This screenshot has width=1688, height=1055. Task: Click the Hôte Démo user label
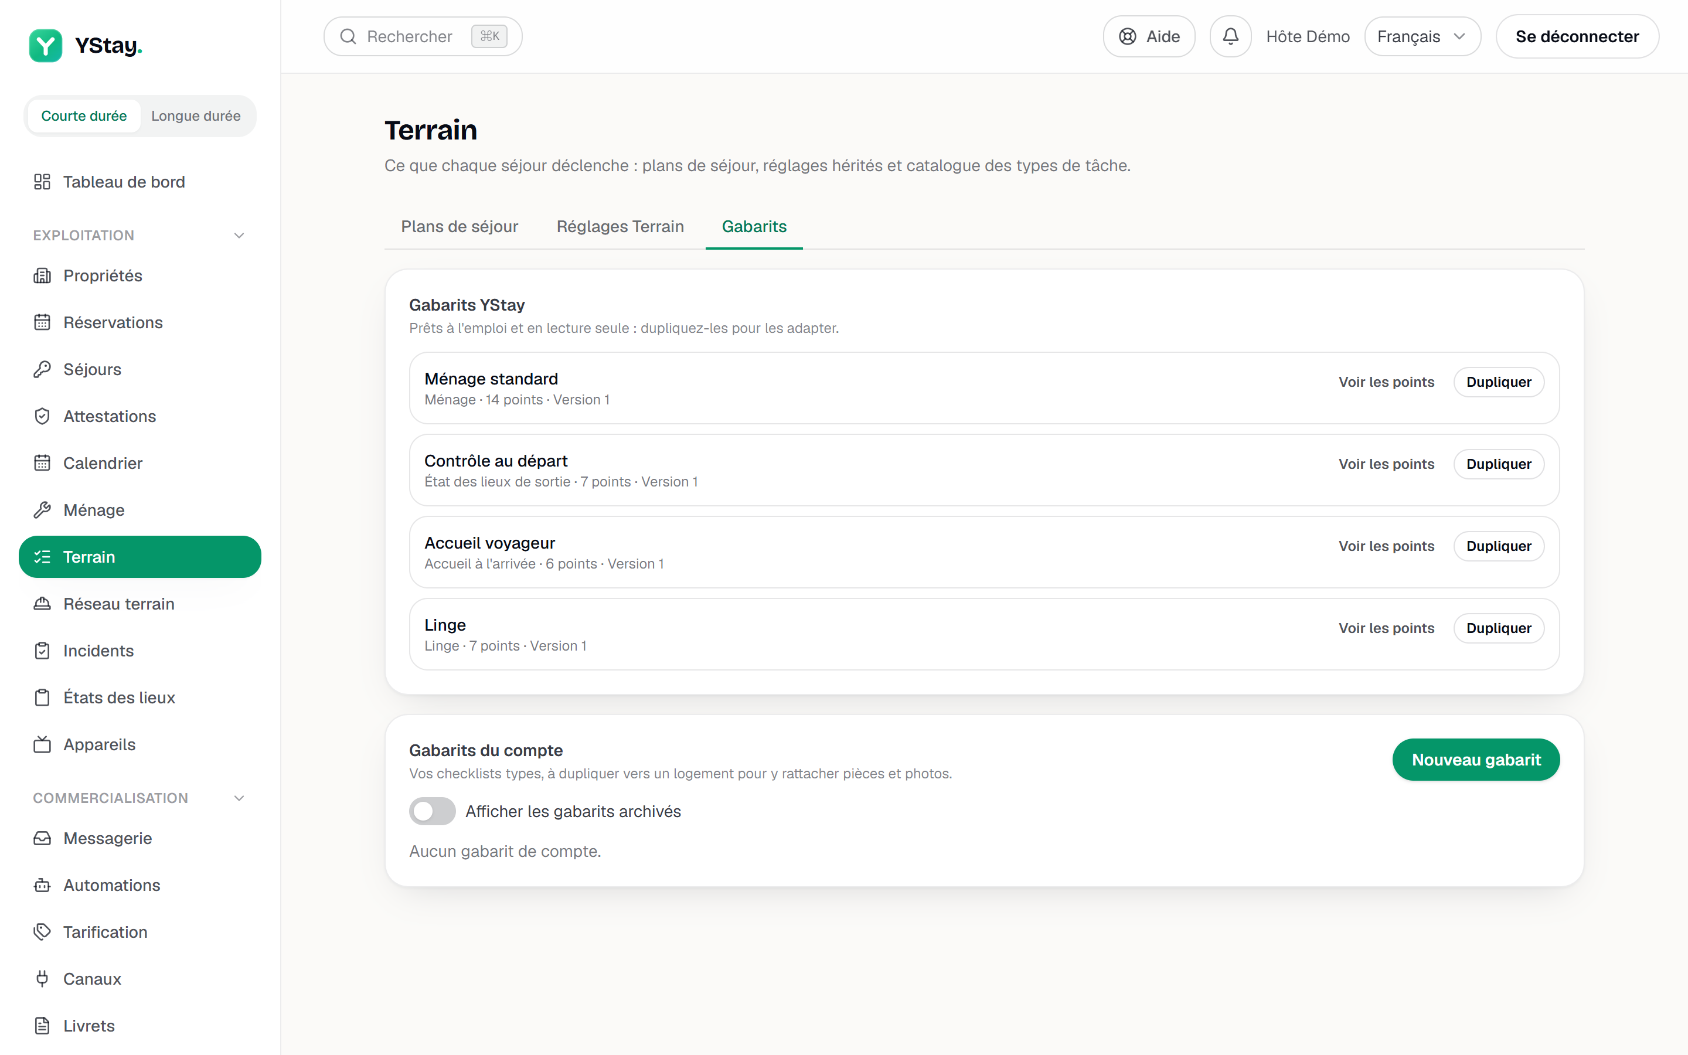1308,36
